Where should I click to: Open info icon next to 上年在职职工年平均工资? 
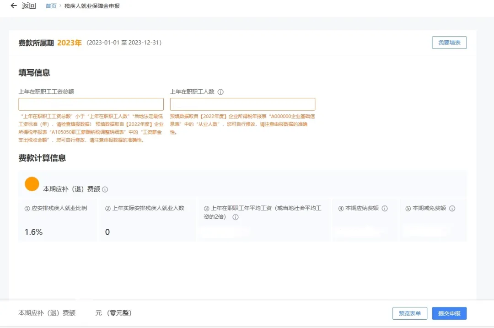pos(236,217)
